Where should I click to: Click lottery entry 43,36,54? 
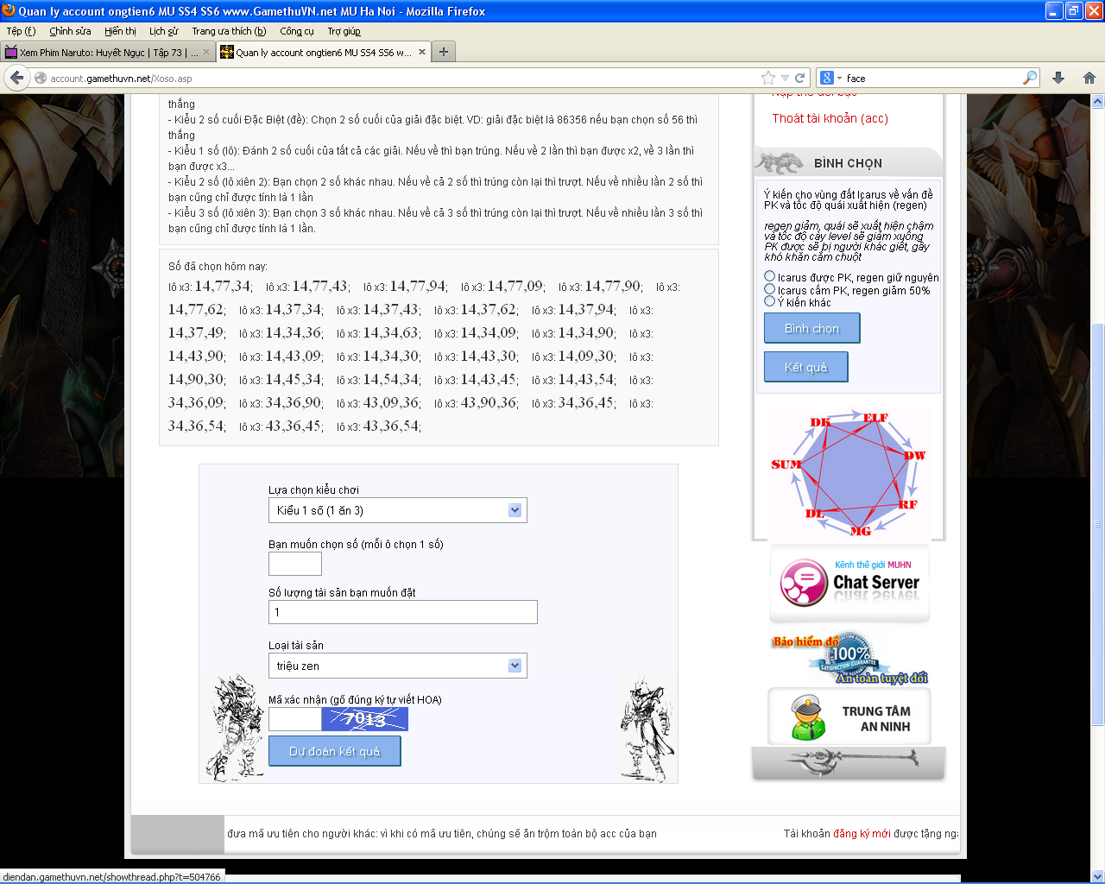[x=392, y=426]
